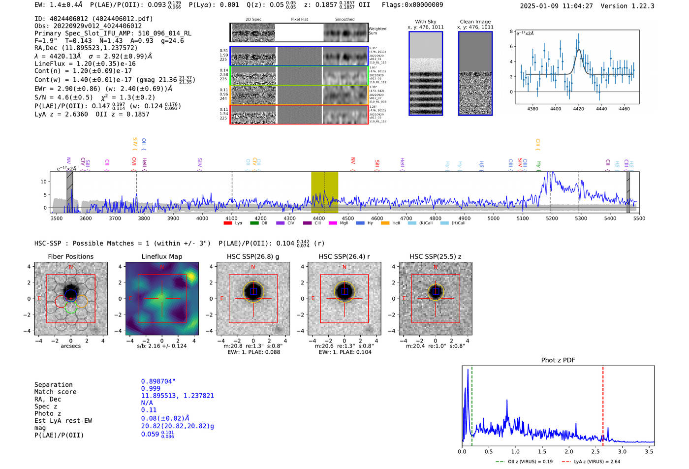Click the blue RA, Dec 11.895513, 1.237821
Screen dimensions: 689x469
tap(178, 396)
